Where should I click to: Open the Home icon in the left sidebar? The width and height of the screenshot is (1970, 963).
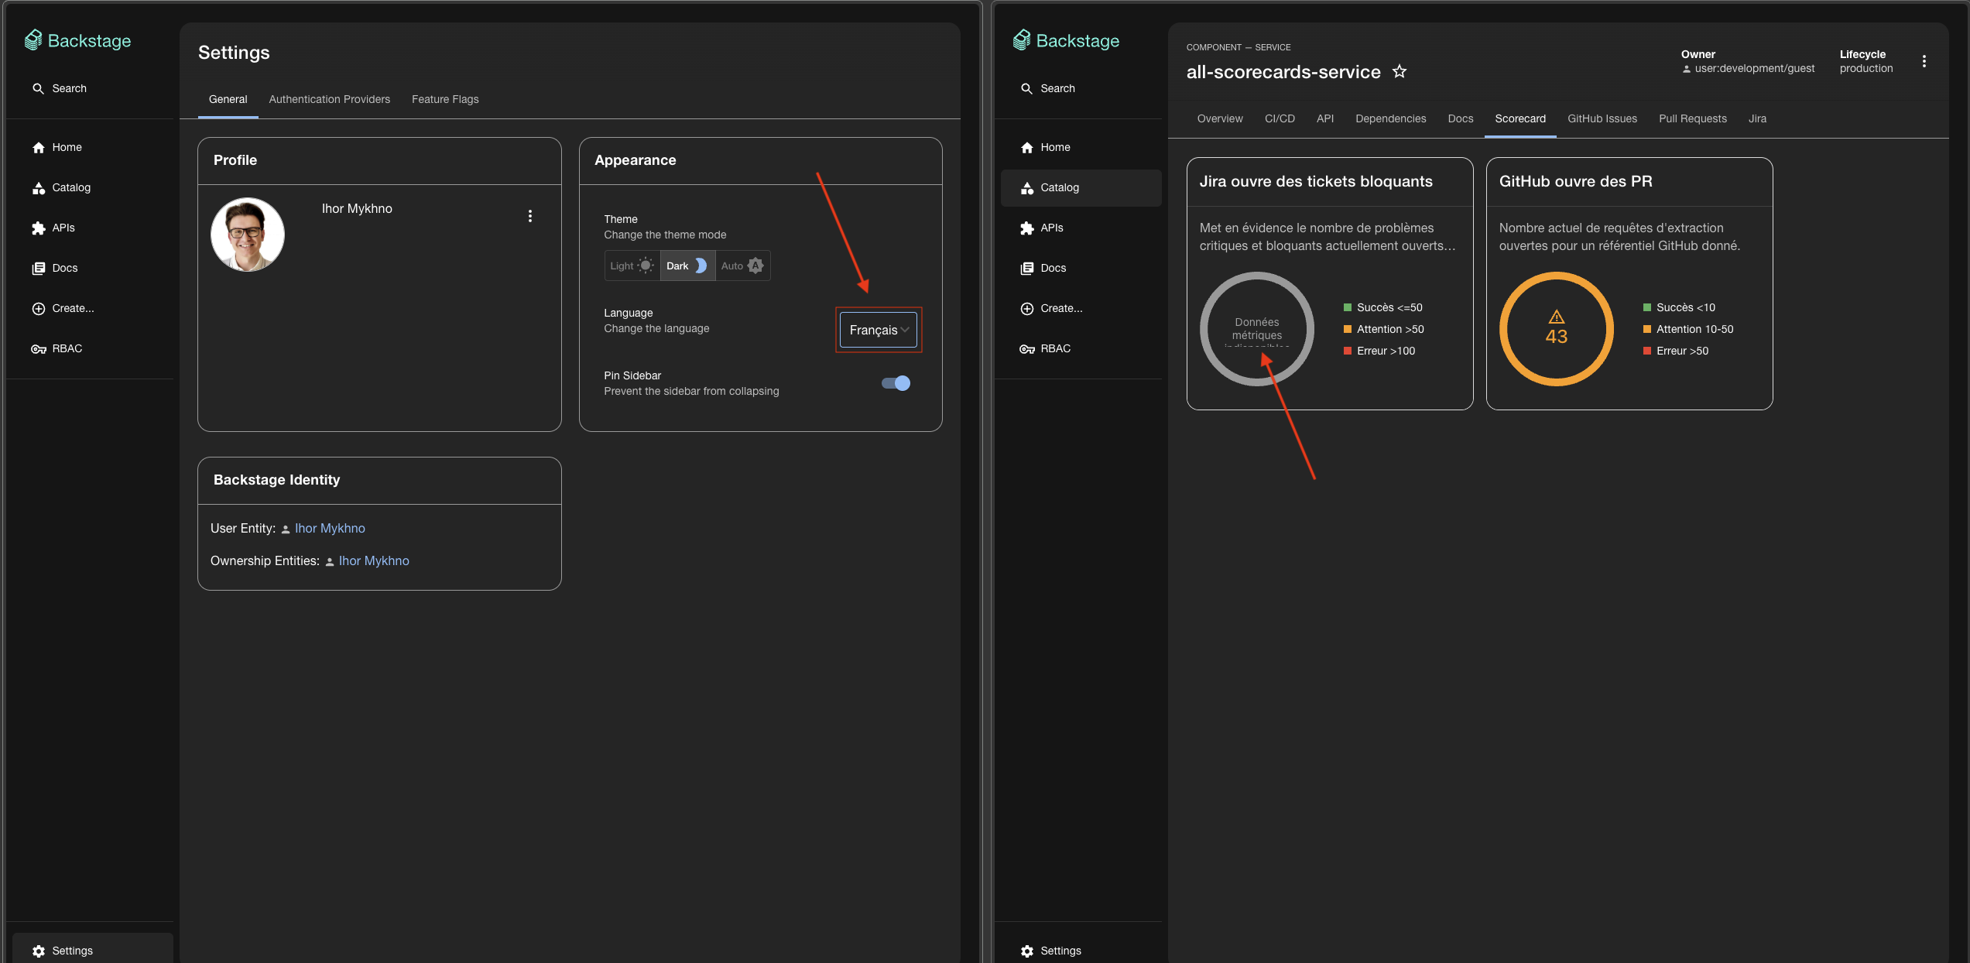coord(39,147)
